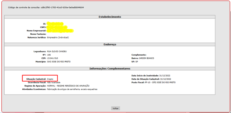
Task: Select the Ocorrência Fiscal value Não localizada
Action: pyautogui.click(x=54, y=82)
